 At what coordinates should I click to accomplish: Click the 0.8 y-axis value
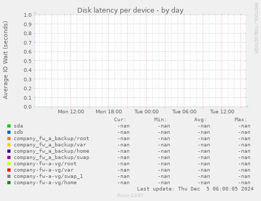pos(28,33)
